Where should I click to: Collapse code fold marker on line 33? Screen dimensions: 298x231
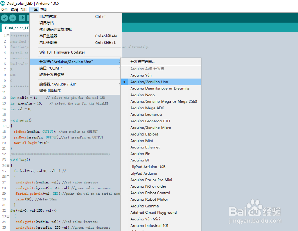click(8, 216)
